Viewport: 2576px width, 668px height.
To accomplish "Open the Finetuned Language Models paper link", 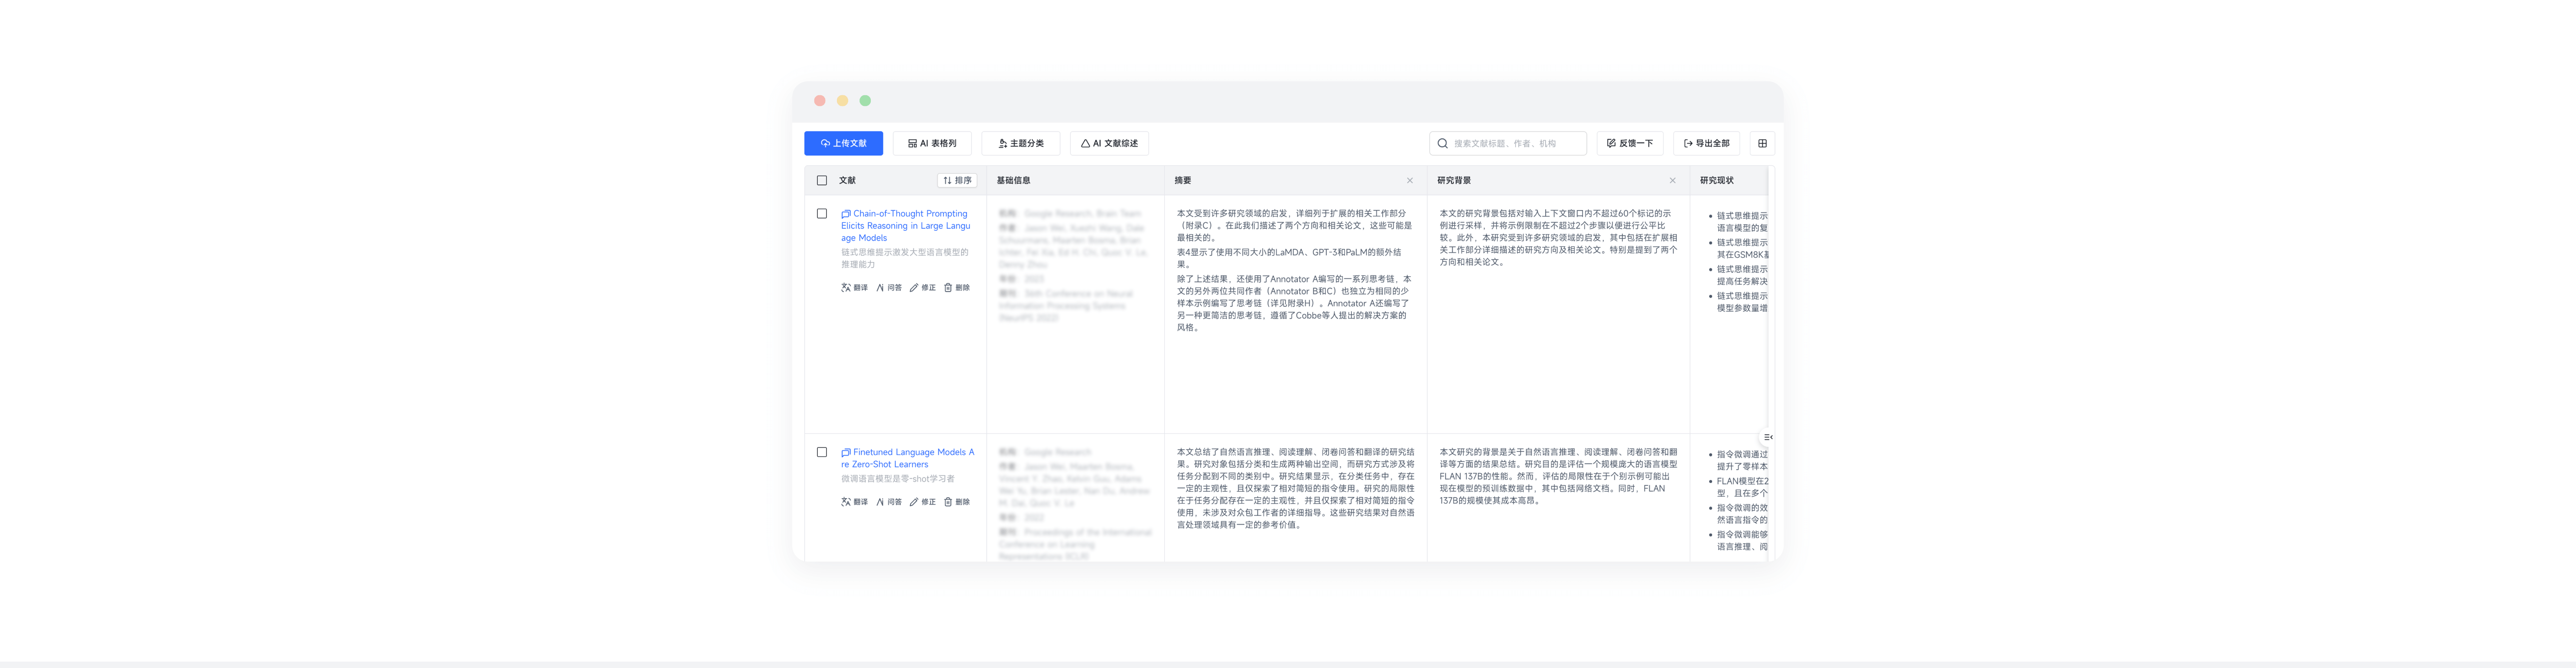I will (907, 458).
